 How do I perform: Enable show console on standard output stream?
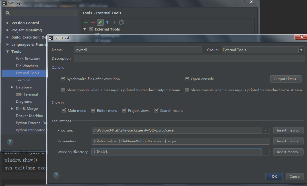click(63, 90)
